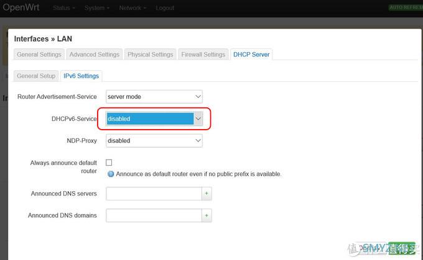This screenshot has height=260, width=423.
Task: Open the DHCPv6-Service dropdown
Action: pyautogui.click(x=154, y=119)
